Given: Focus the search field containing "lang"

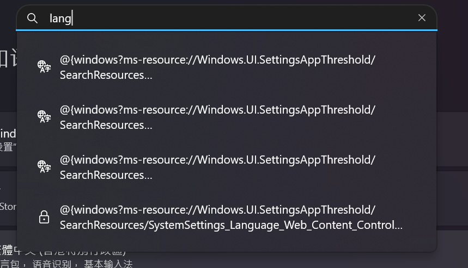Looking at the screenshot, I should coord(227,18).
